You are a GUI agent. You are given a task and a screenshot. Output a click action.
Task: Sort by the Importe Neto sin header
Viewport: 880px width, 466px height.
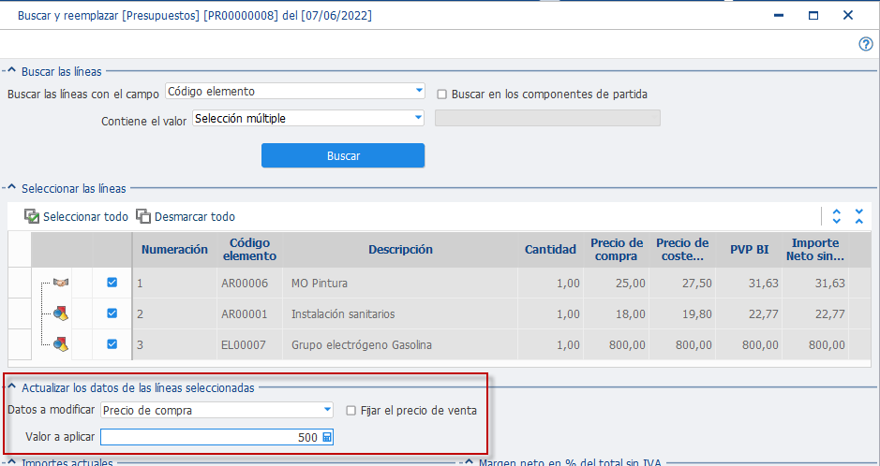click(x=815, y=250)
